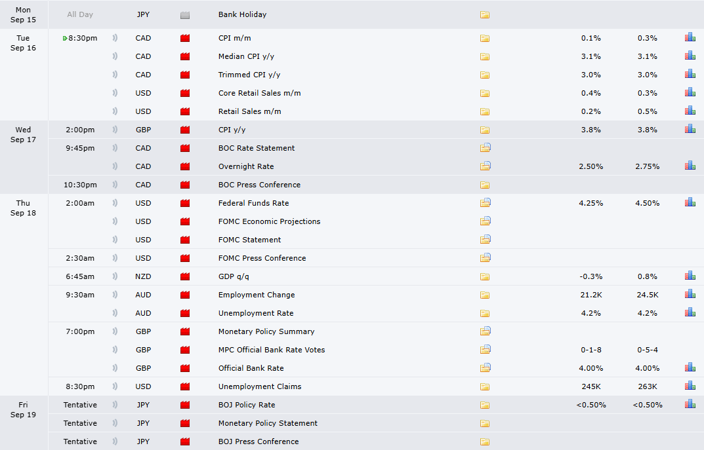Open the 'Federal Funds Rate' event name
The height and width of the screenshot is (450, 704).
pos(254,203)
